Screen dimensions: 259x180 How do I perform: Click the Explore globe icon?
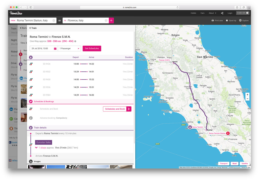coord(240,20)
